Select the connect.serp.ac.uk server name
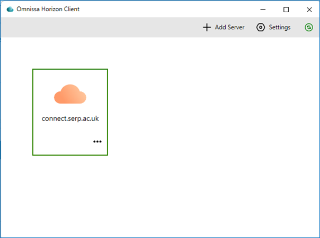The image size is (320, 238). [x=70, y=118]
